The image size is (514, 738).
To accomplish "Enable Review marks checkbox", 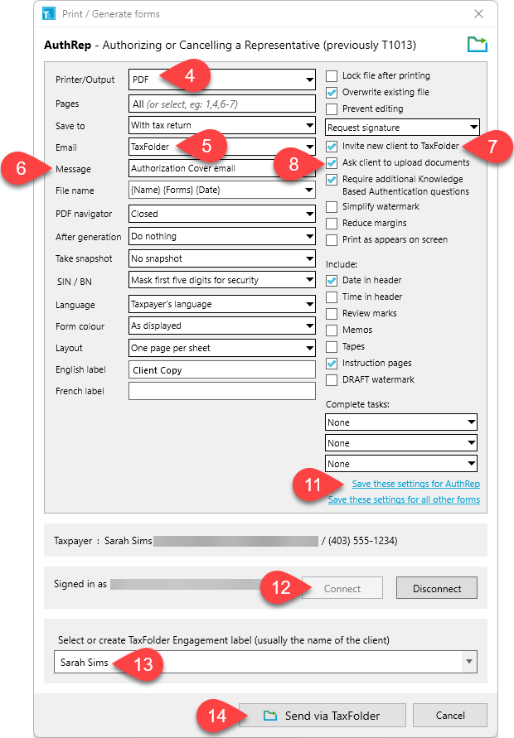I will [332, 313].
